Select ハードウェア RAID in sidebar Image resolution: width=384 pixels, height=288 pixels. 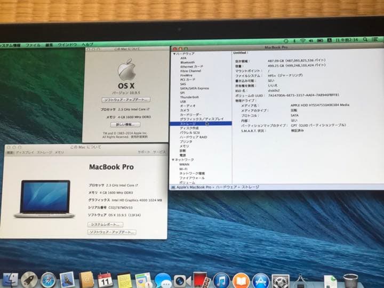tap(194, 137)
